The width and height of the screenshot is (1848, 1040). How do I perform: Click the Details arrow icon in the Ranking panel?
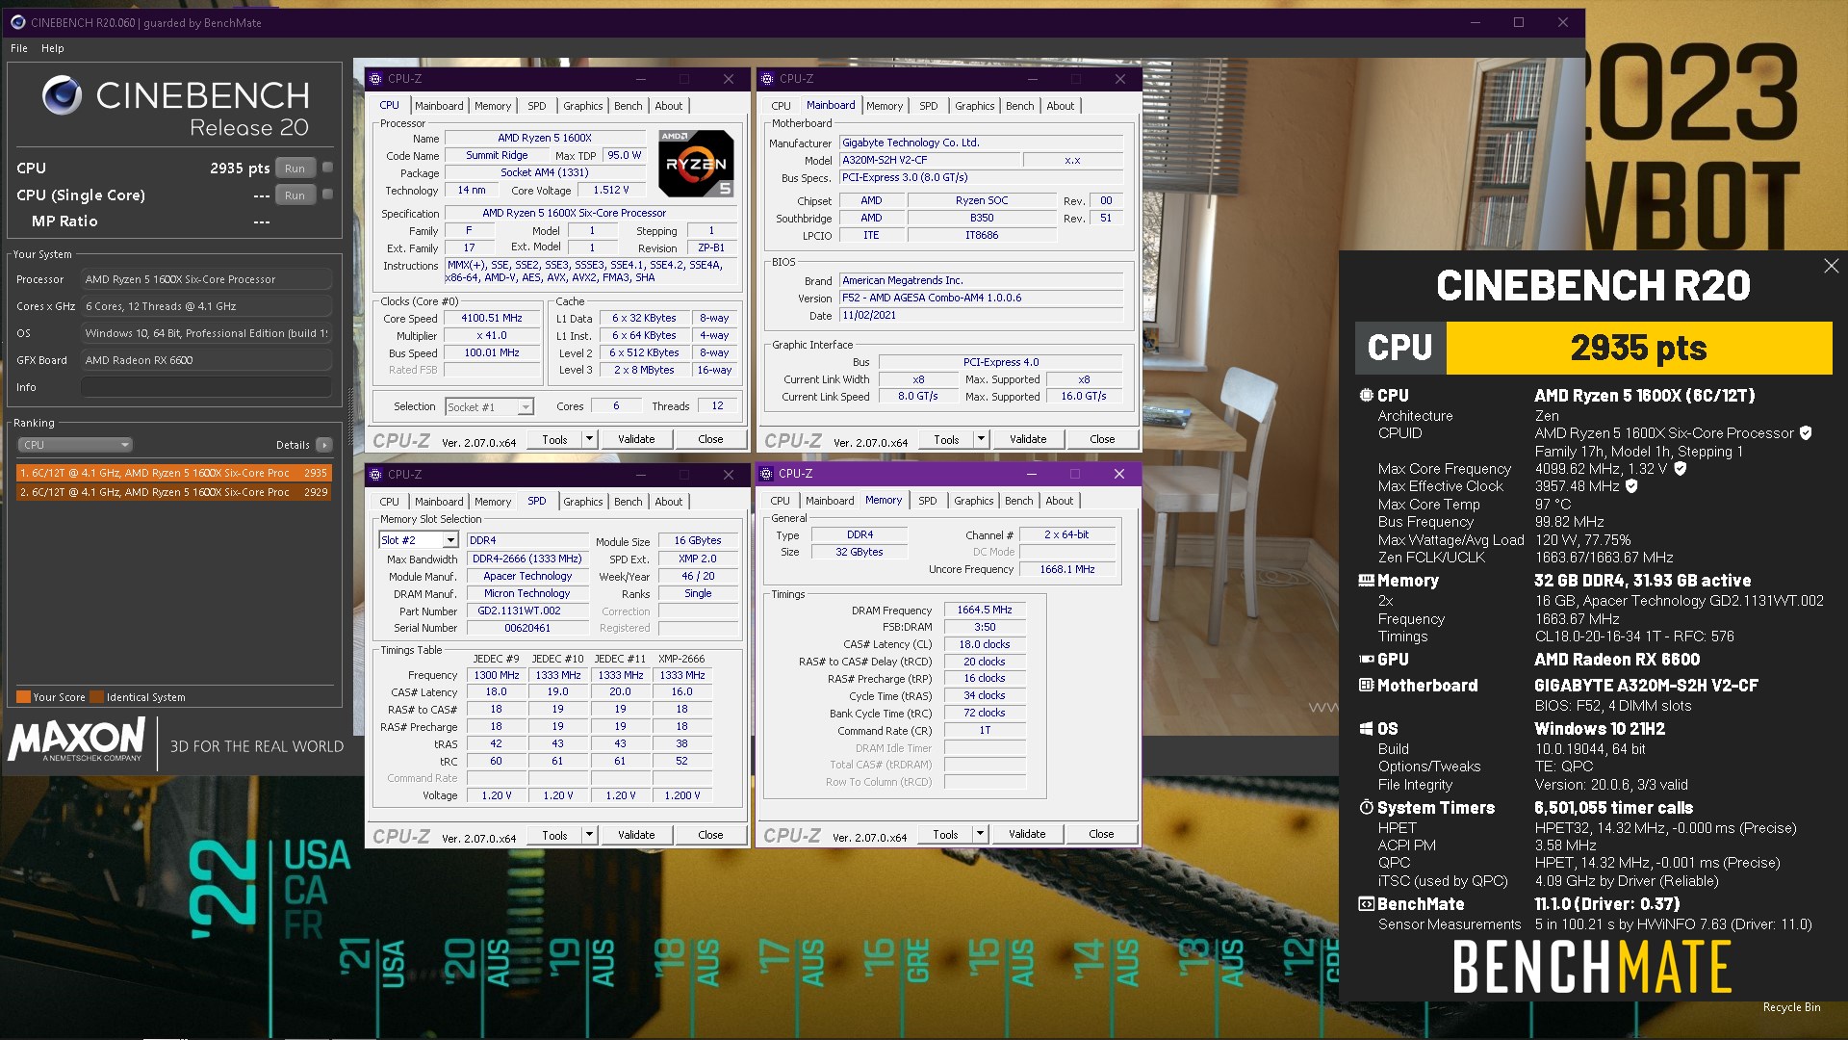point(323,445)
